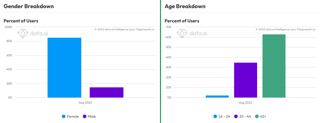The width and height of the screenshot is (320, 123).
Task: Click the green 45+ age bar
Action: point(274,66)
